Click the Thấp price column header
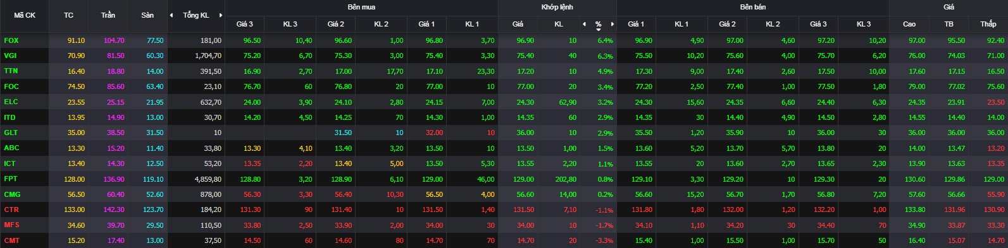The width and height of the screenshot is (1008, 248). [x=988, y=24]
